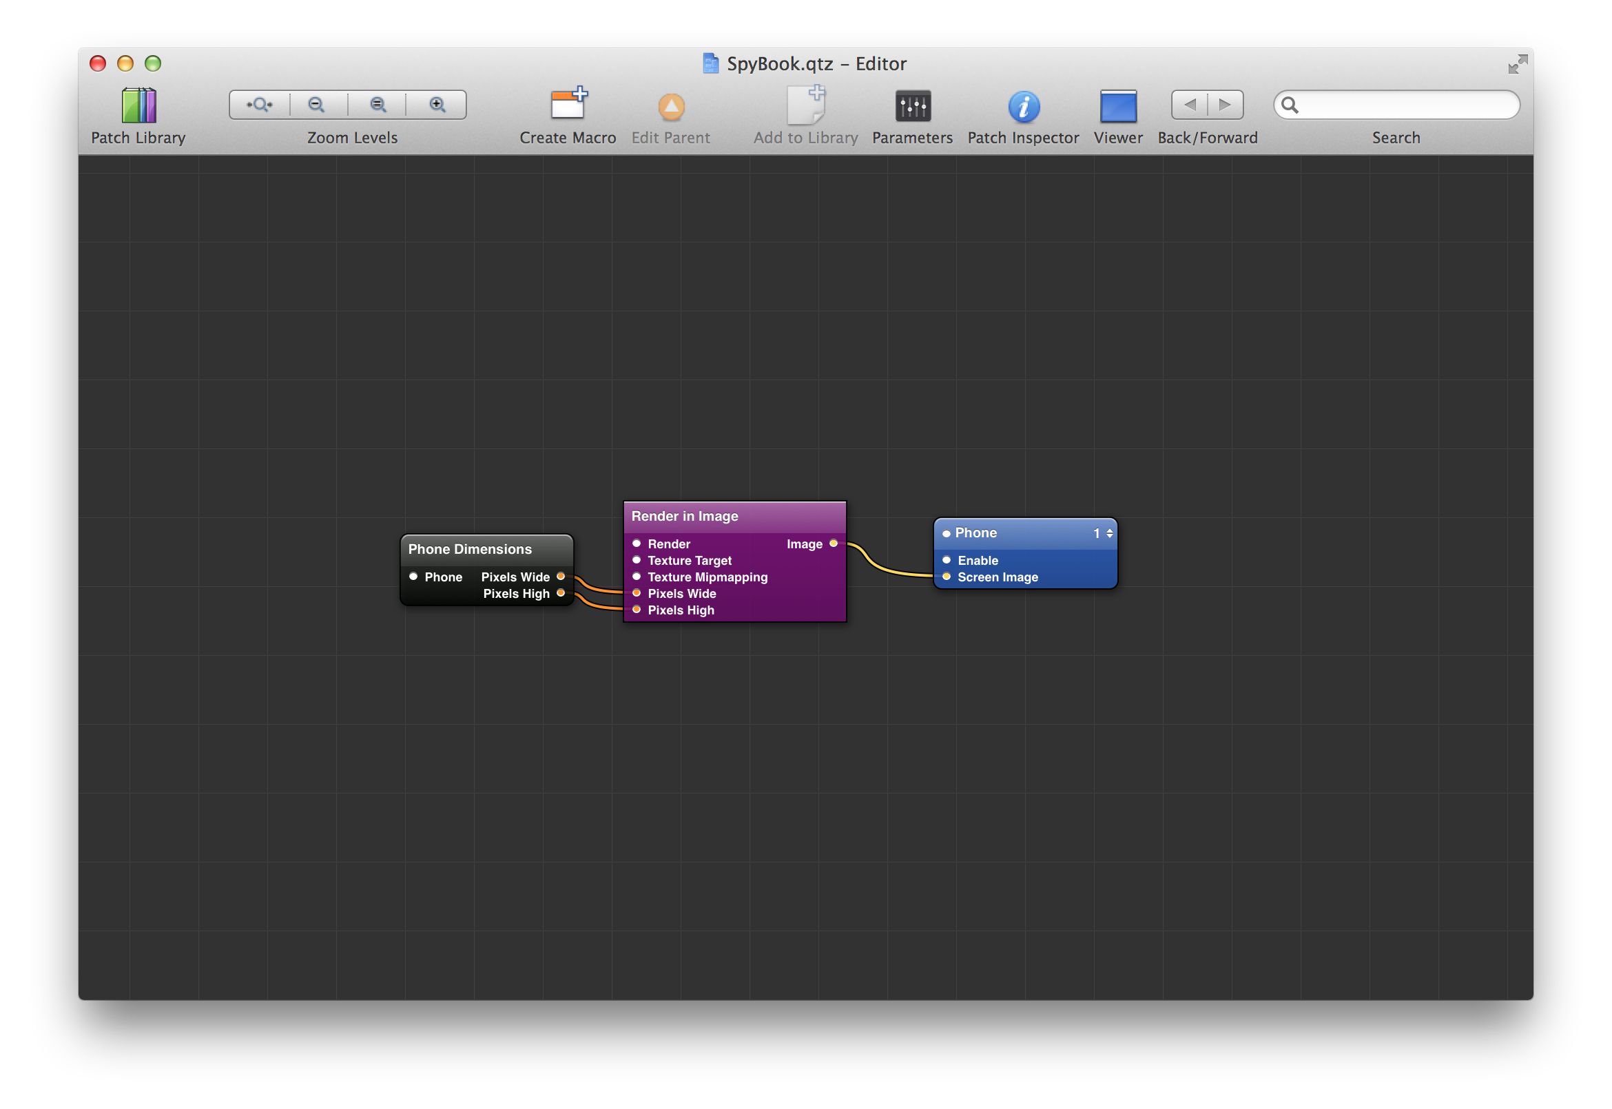Screen dimensions: 1612x1109
Task: Click the Back arrow button
Action: pos(1190,105)
